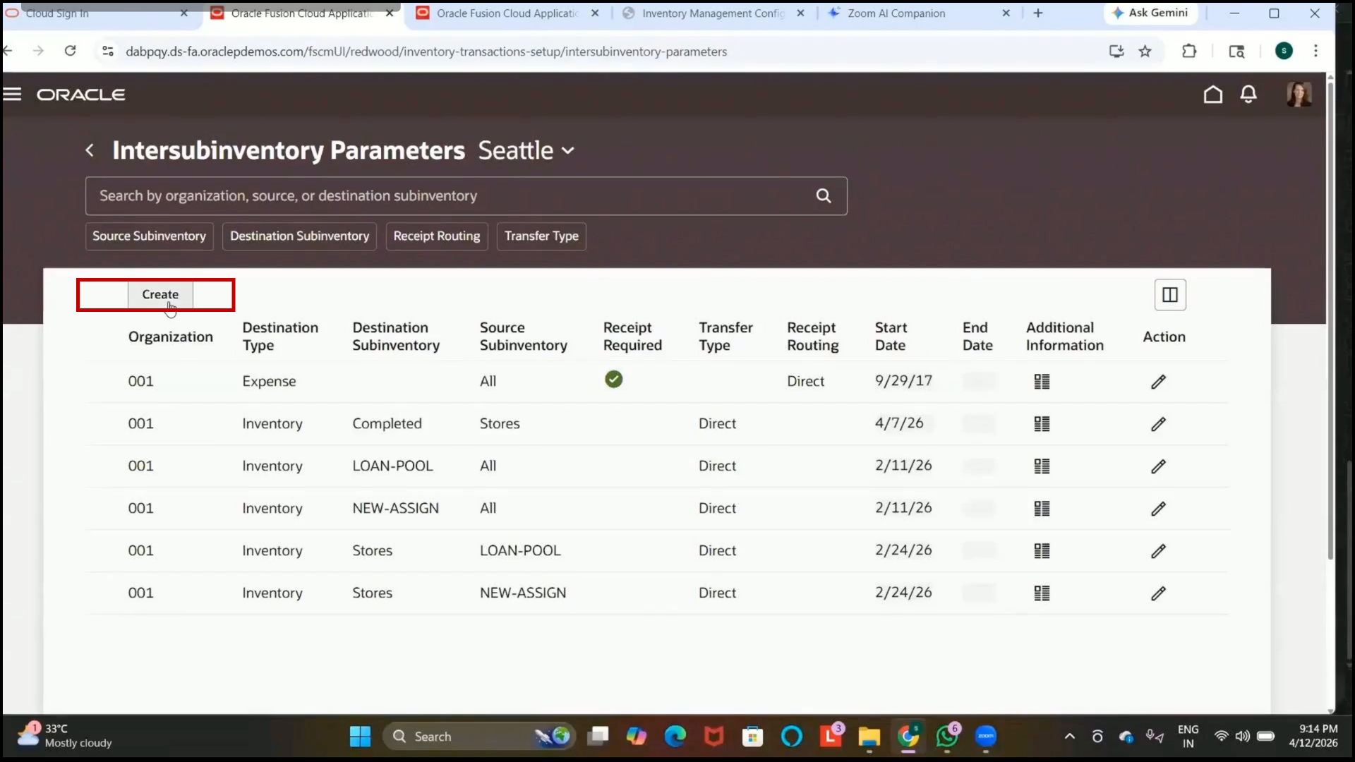Screen dimensions: 1355x762
Task: Click the Transfer Type column header
Action: (725, 337)
